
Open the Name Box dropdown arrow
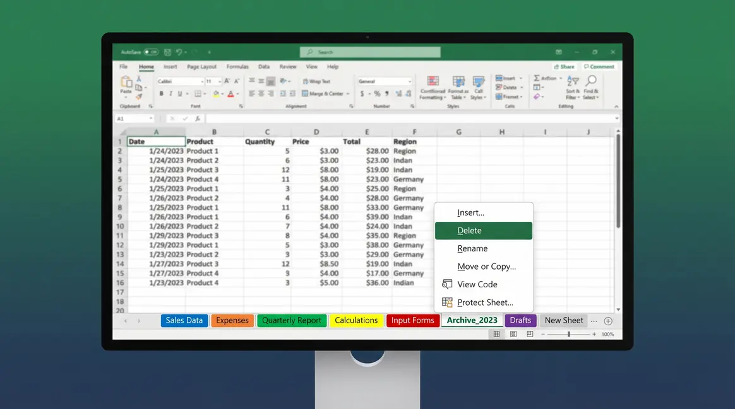click(150, 119)
